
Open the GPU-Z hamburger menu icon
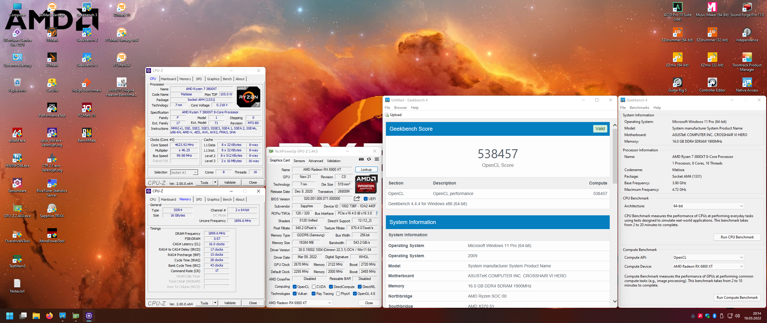(377, 159)
